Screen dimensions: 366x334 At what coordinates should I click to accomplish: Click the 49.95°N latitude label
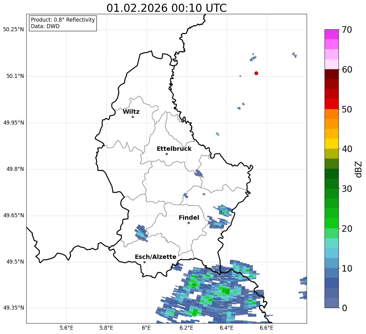click(14, 123)
